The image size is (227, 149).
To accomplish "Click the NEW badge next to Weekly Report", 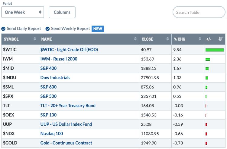I will pos(98,29).
